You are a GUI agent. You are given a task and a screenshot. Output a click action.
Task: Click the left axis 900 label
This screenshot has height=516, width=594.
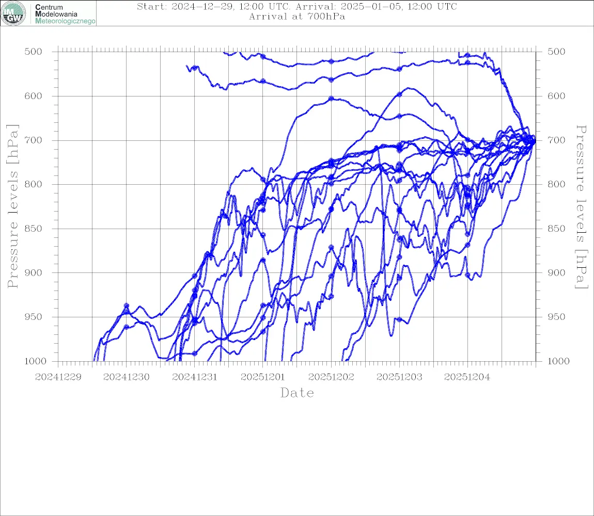point(34,272)
